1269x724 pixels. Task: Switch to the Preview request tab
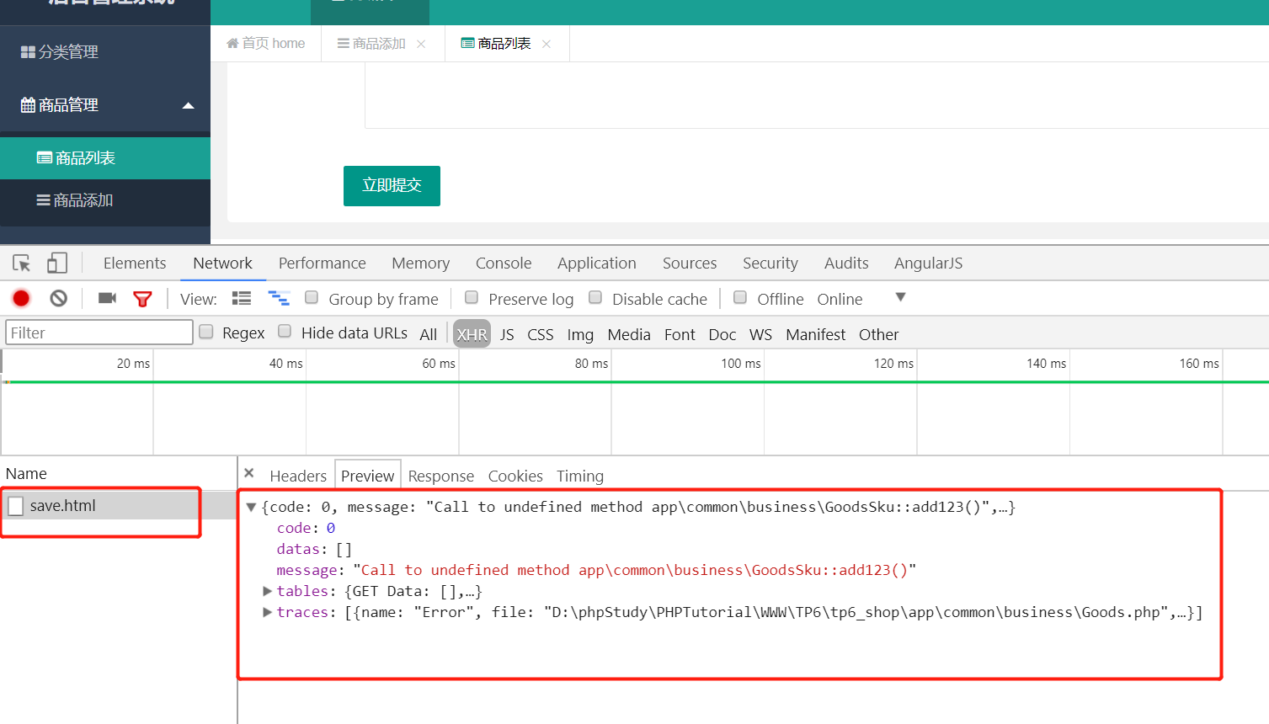coord(367,476)
